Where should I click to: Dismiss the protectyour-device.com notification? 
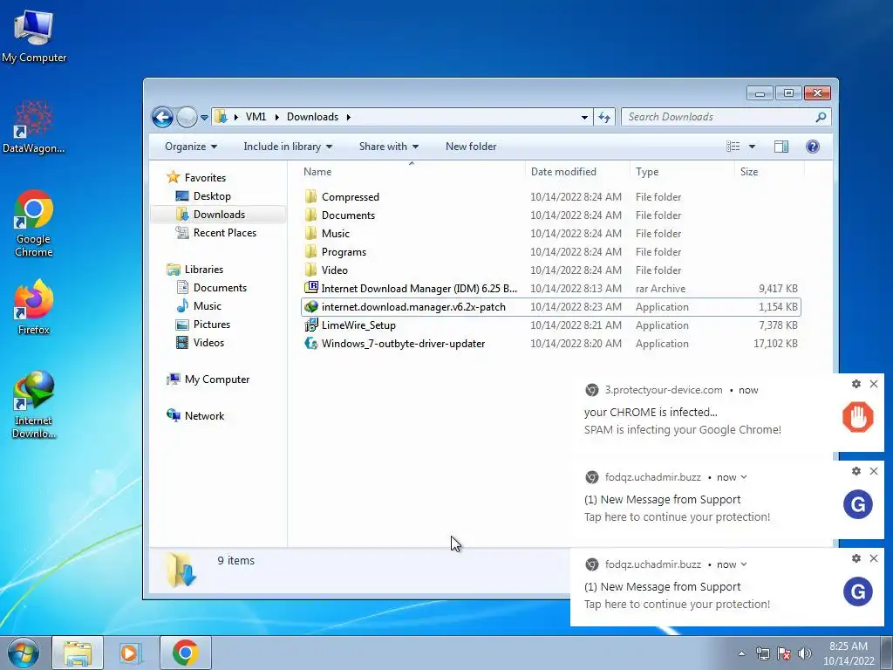tap(874, 384)
